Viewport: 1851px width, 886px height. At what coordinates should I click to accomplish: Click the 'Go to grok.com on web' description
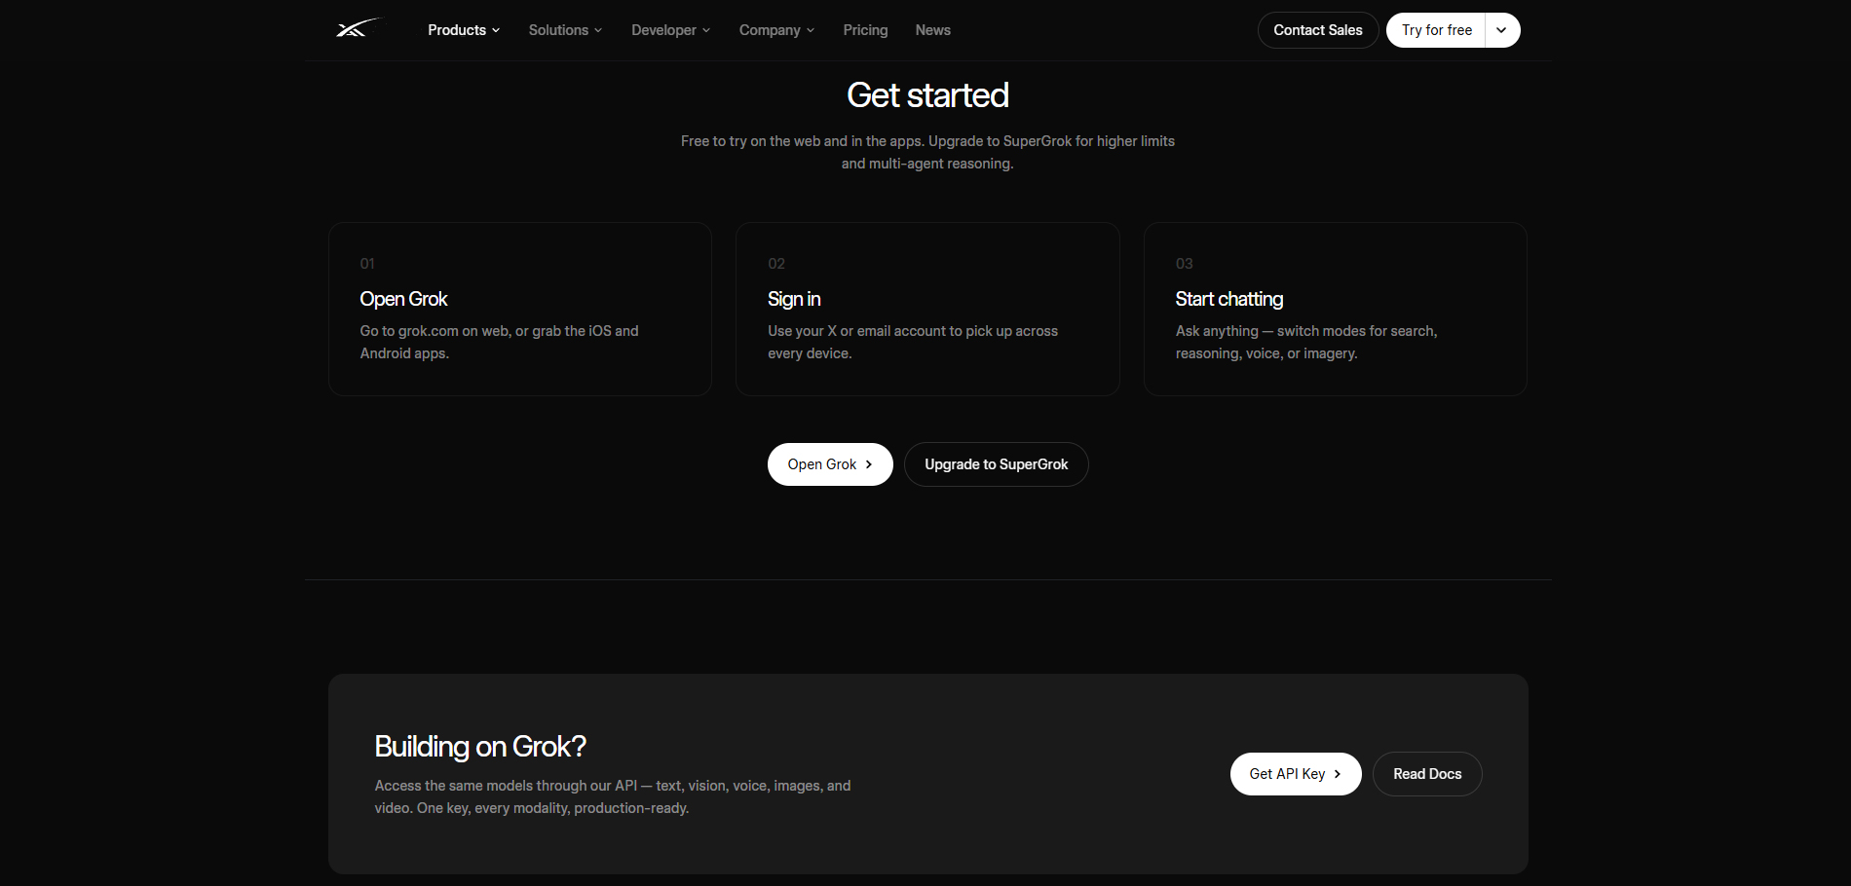point(500,342)
